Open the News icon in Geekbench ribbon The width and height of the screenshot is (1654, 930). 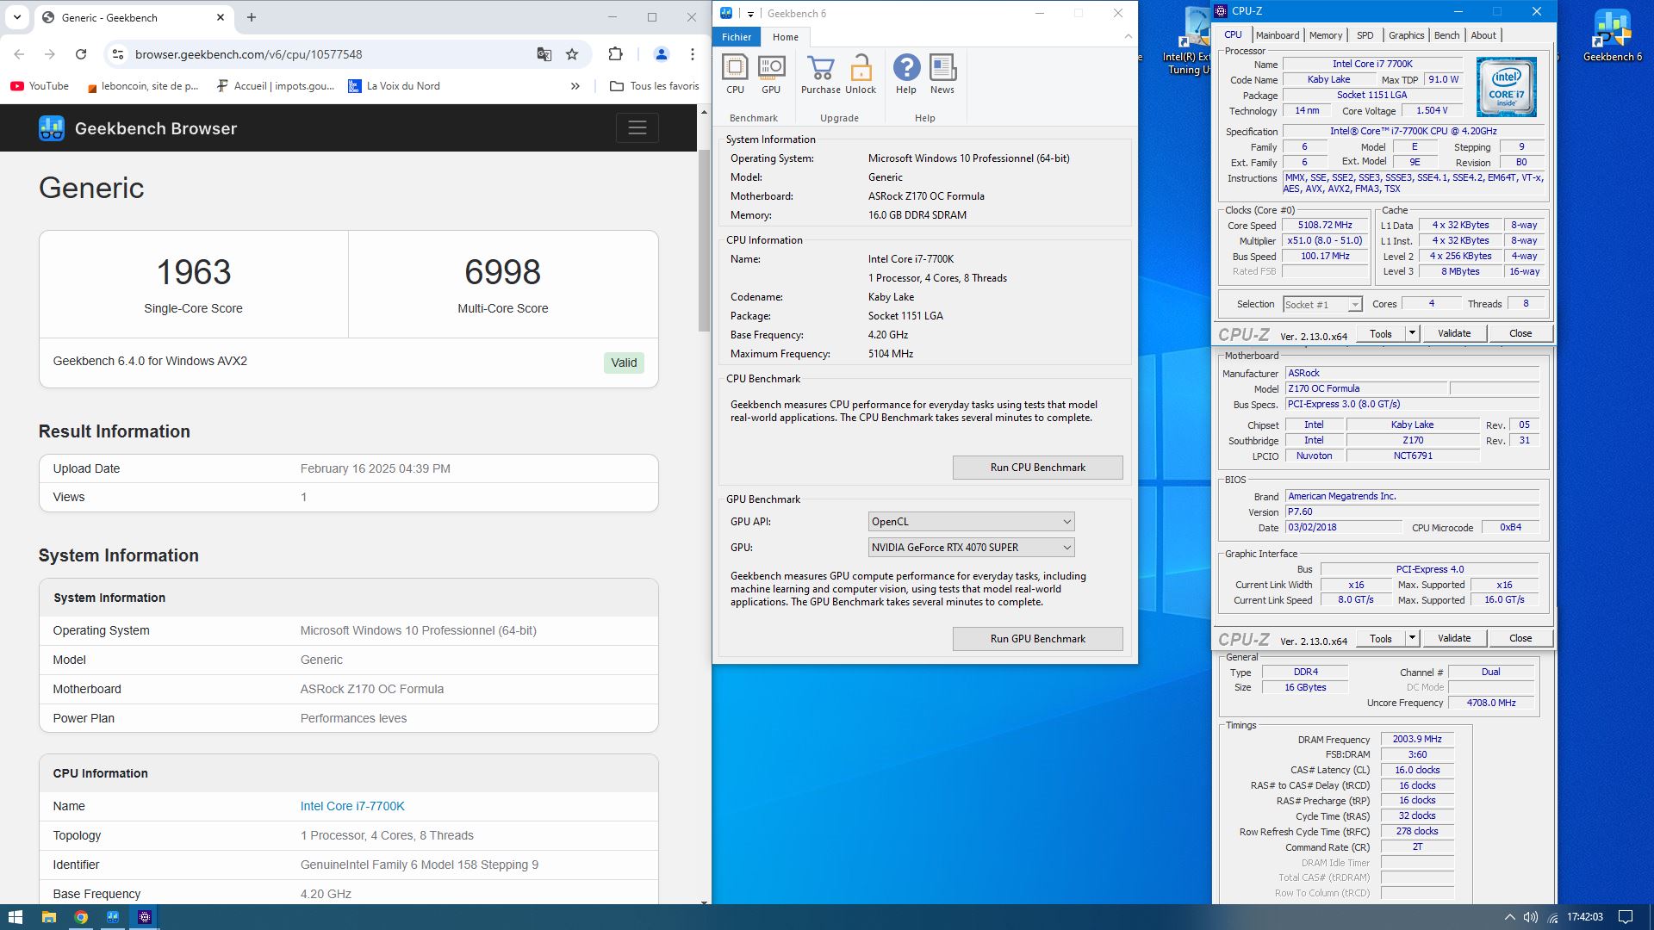(942, 74)
